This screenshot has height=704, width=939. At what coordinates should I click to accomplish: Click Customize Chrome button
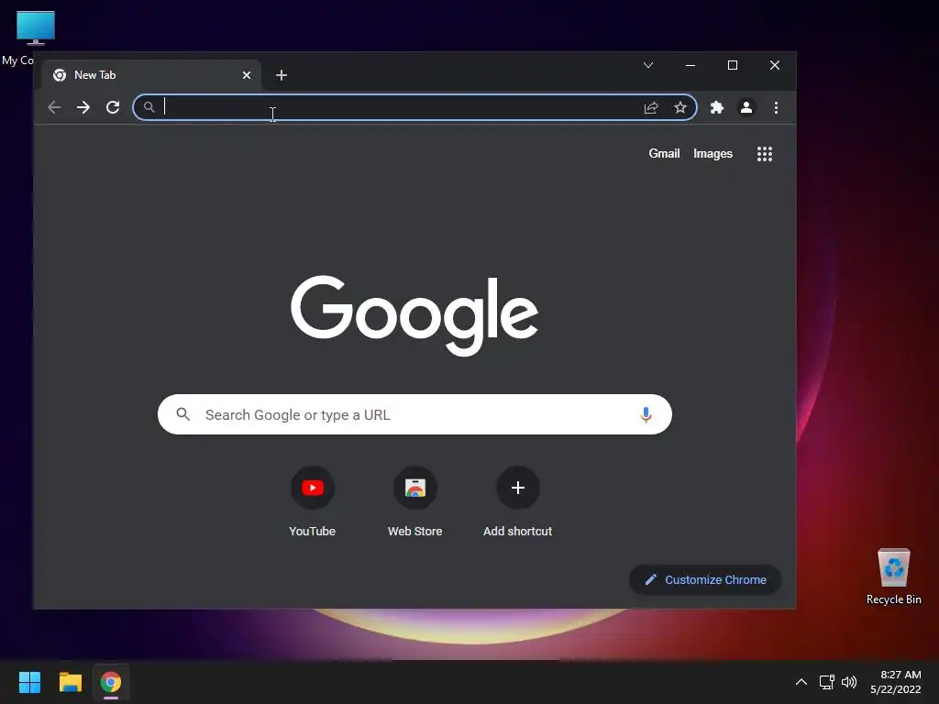click(x=705, y=579)
